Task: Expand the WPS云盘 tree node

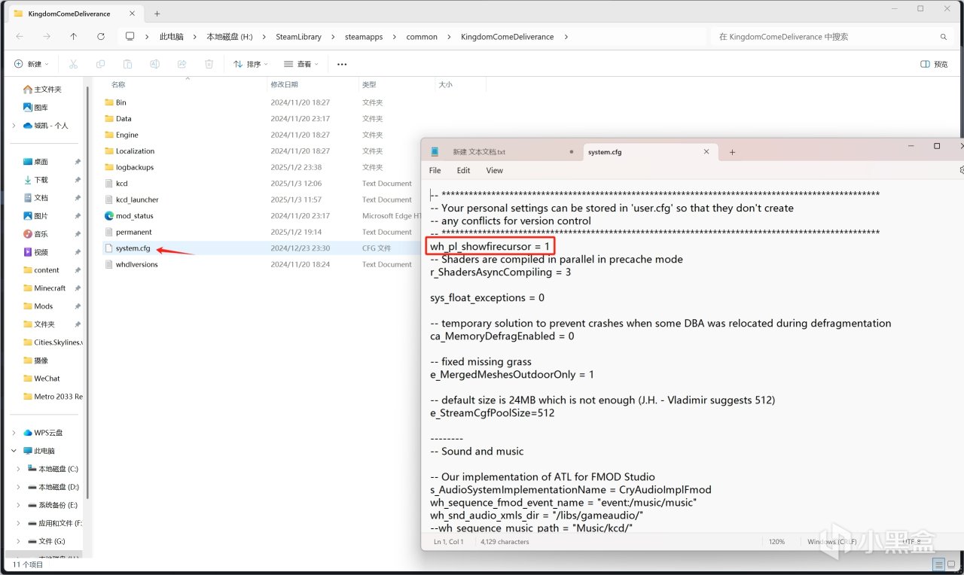Action: tap(14, 433)
